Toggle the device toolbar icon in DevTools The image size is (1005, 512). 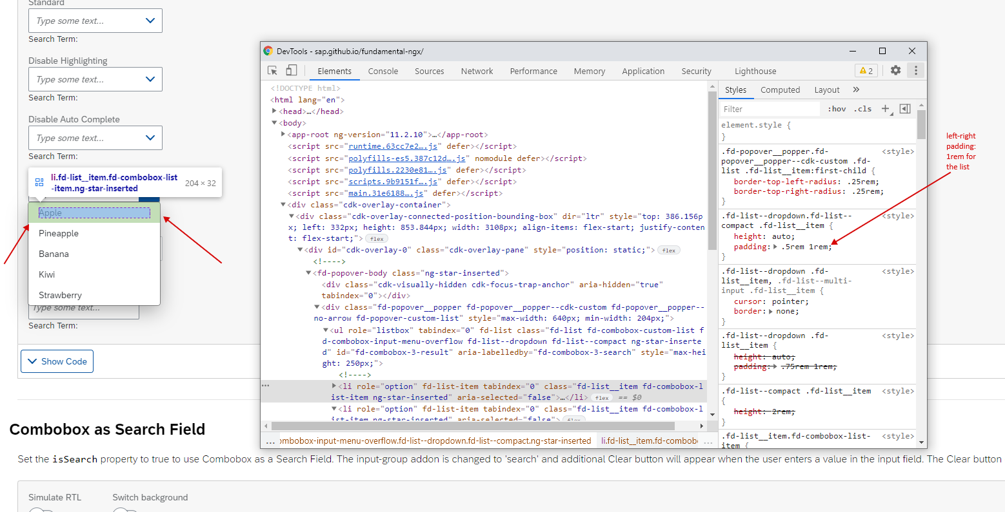pos(292,71)
